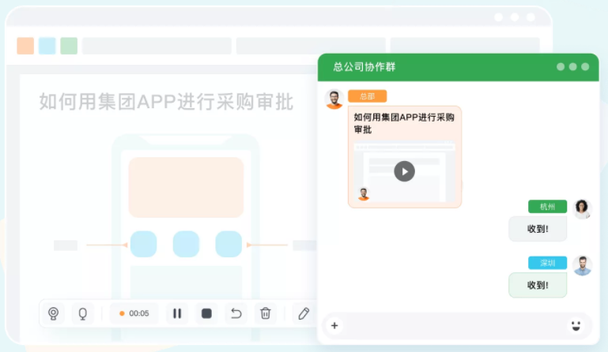Click the 收到! reply under 杭州
This screenshot has width=608, height=352.
[x=538, y=229]
